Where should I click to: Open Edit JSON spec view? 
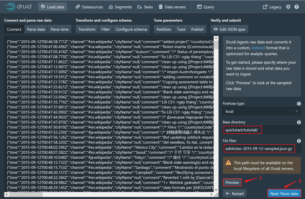point(230,29)
